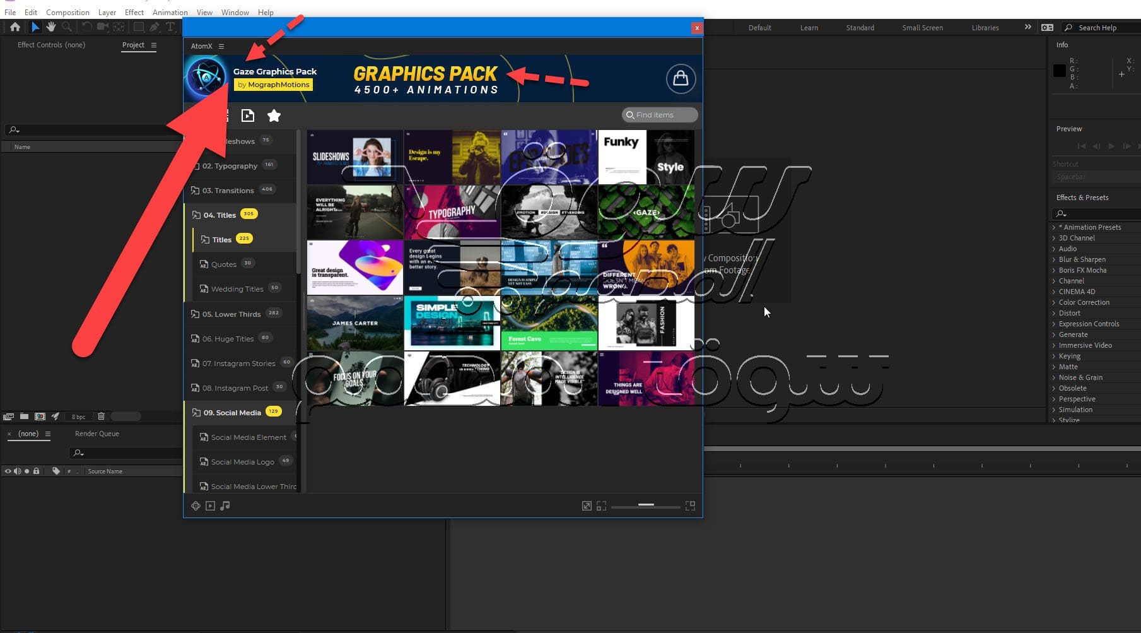
Task: Click the preview play icon in AtomX footer
Action: pos(211,506)
